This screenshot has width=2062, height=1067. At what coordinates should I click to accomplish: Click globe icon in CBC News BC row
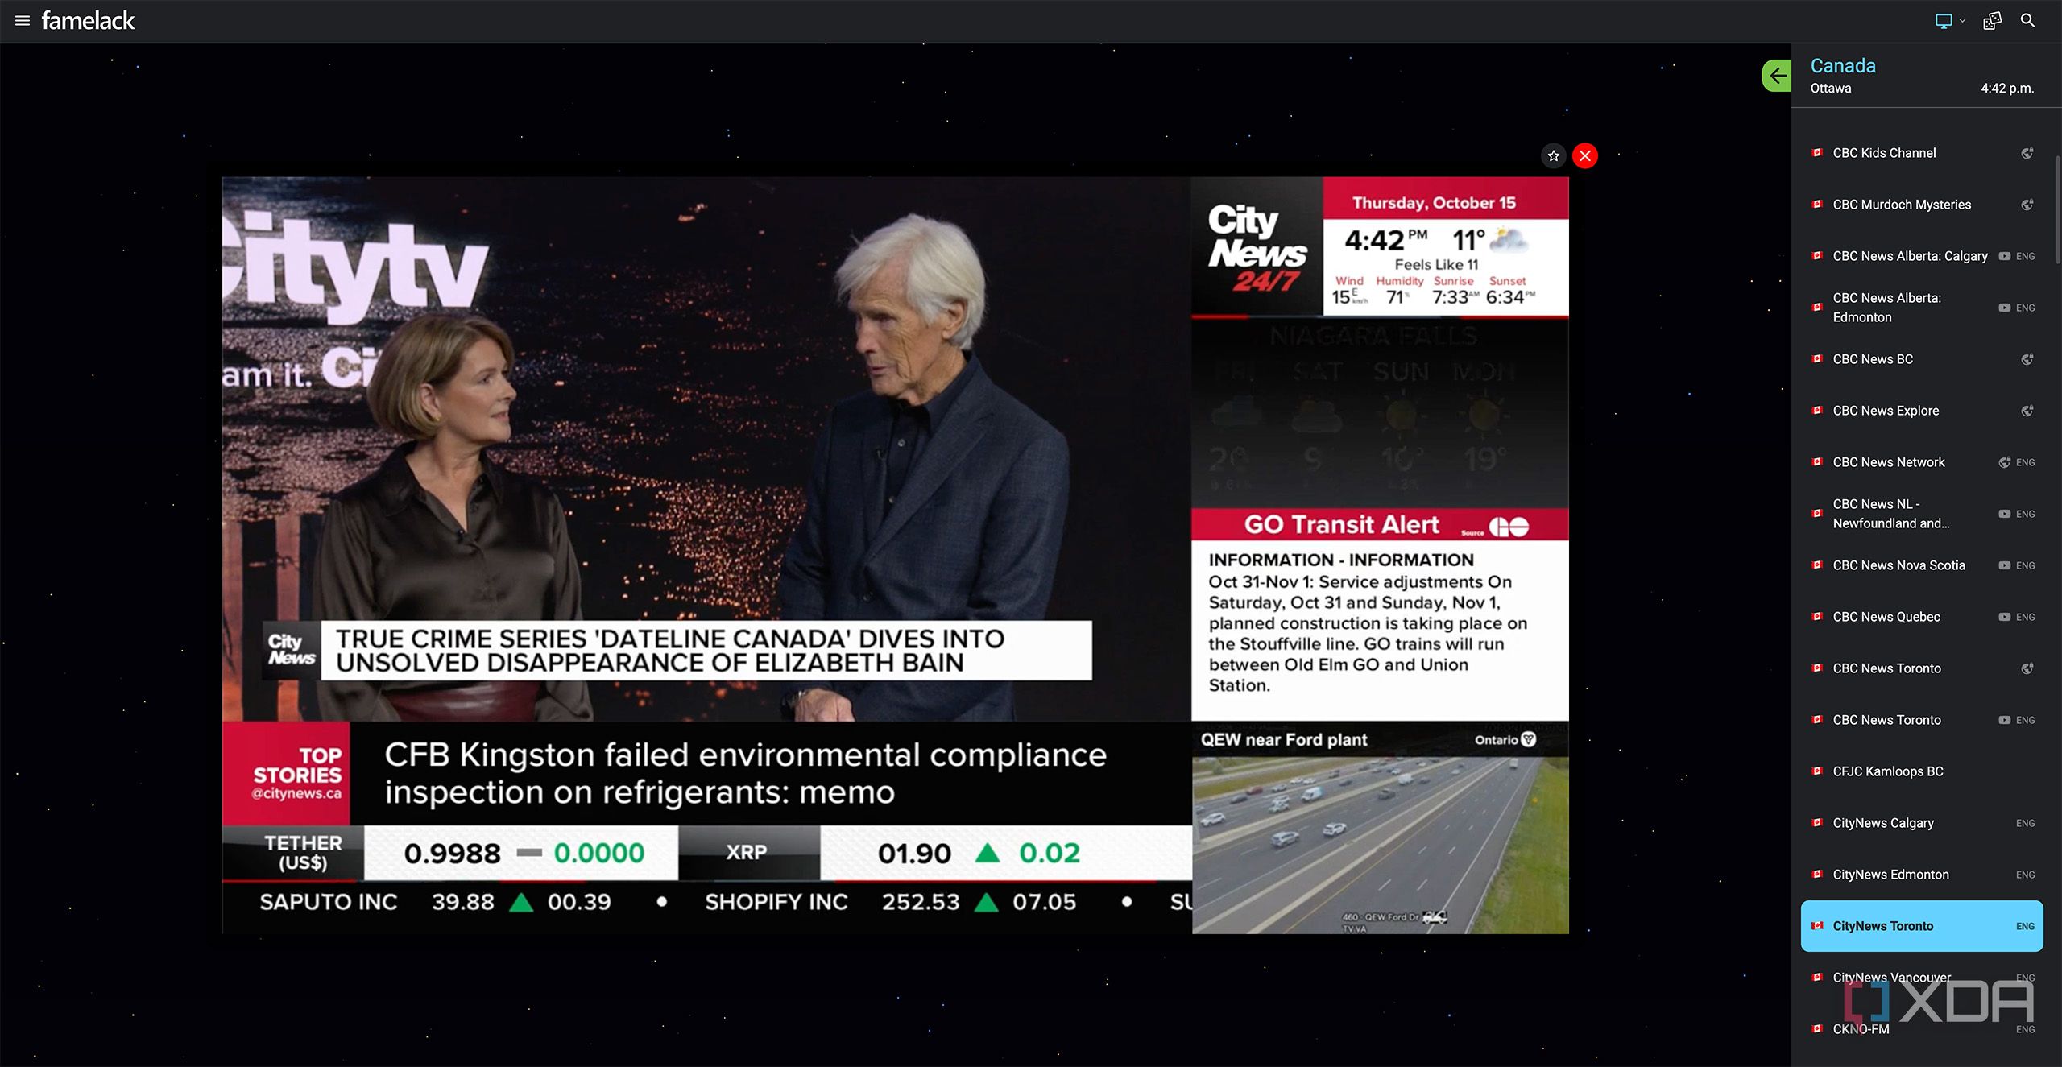2027,359
